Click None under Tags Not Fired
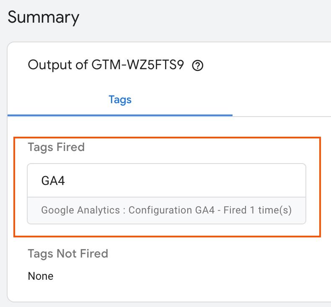This screenshot has width=331, height=307. (41, 276)
